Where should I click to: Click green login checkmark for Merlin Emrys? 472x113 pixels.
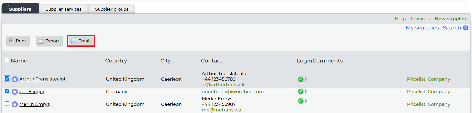[x=301, y=101]
